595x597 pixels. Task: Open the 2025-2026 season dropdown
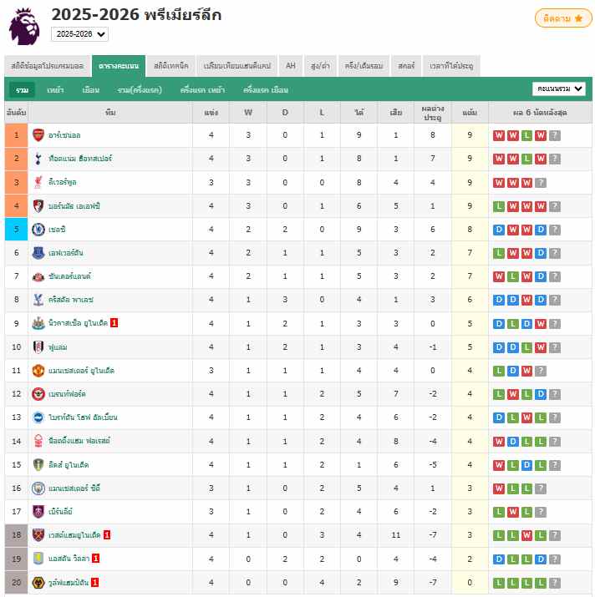[x=79, y=34]
